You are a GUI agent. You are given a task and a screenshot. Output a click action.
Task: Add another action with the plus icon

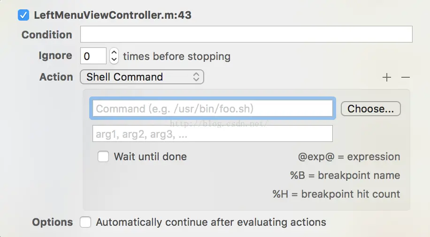(x=387, y=78)
